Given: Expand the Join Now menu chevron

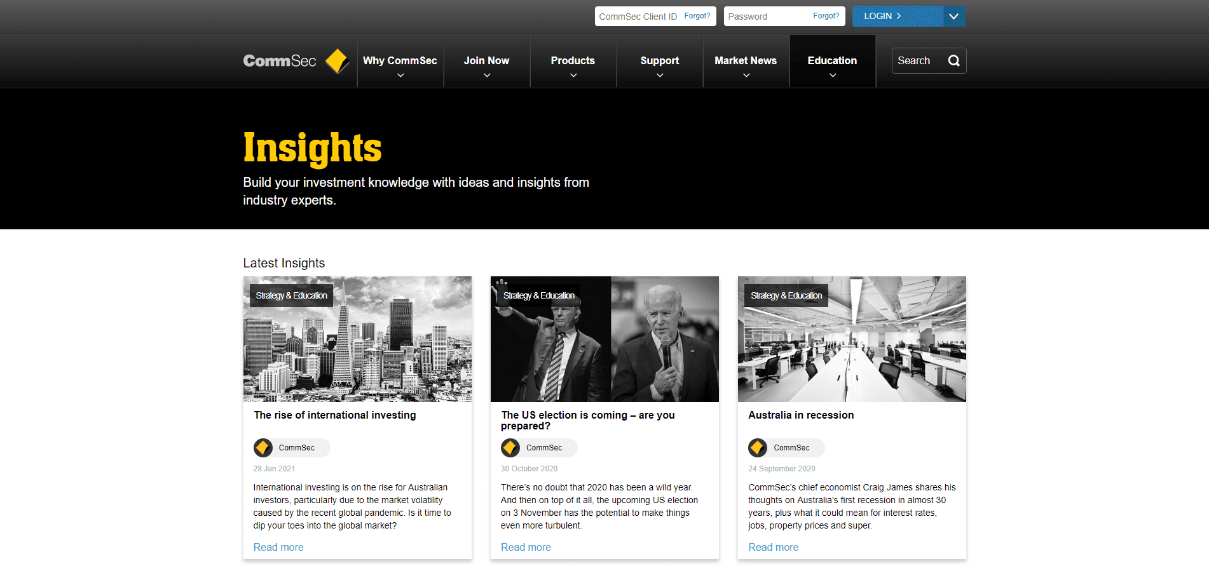Looking at the screenshot, I should click(487, 76).
